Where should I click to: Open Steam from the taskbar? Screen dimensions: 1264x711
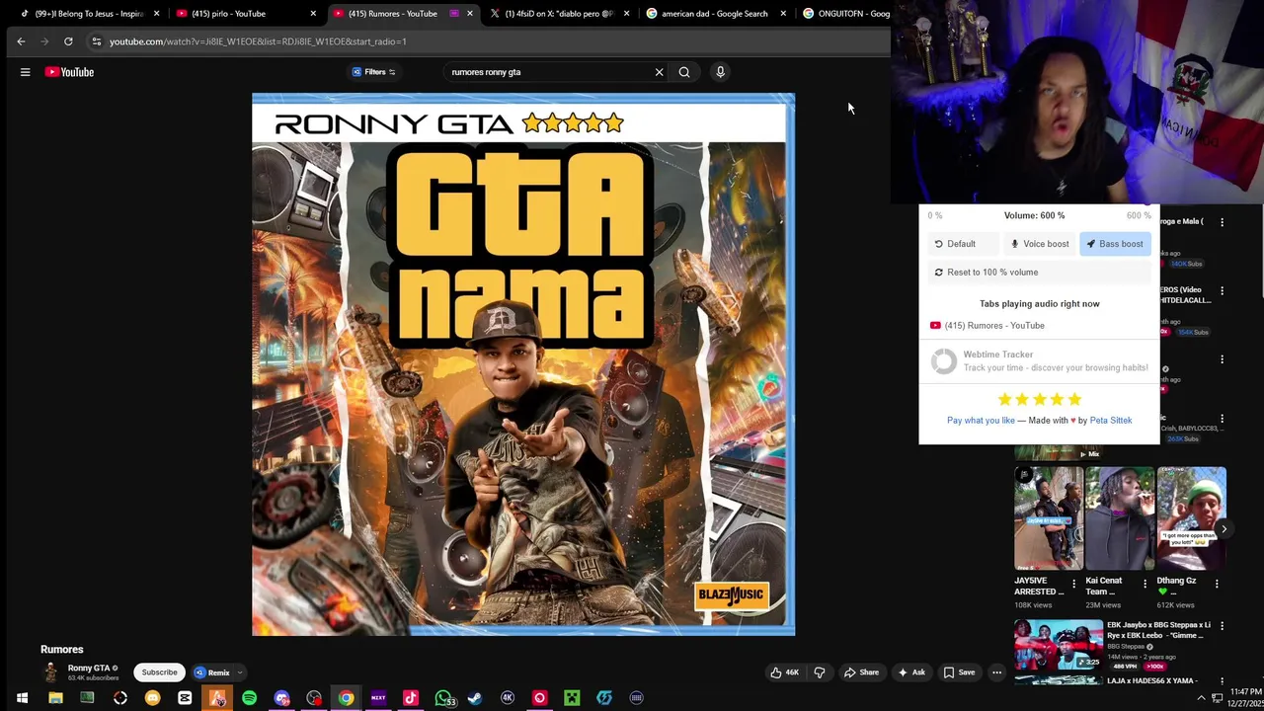[x=475, y=698]
